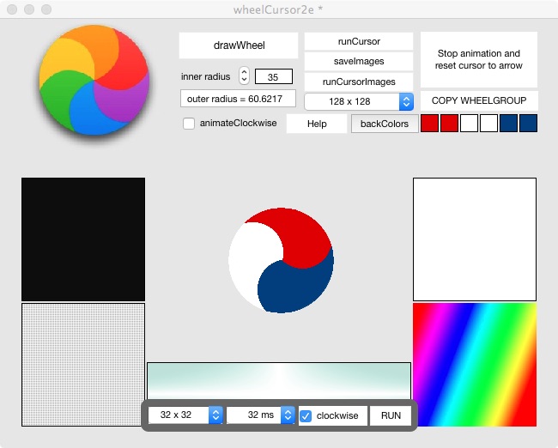558x448 pixels.
Task: Open the 32 x 32 cursor size dropdown
Action: click(185, 415)
